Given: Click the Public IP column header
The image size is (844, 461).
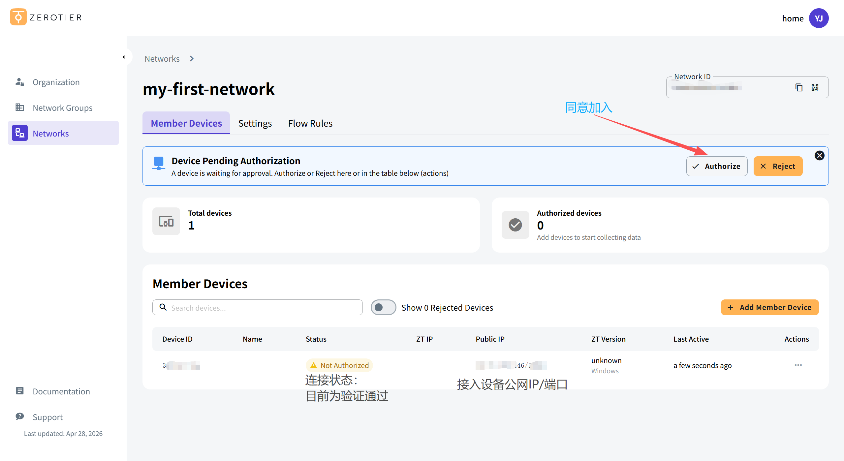Looking at the screenshot, I should click(490, 339).
